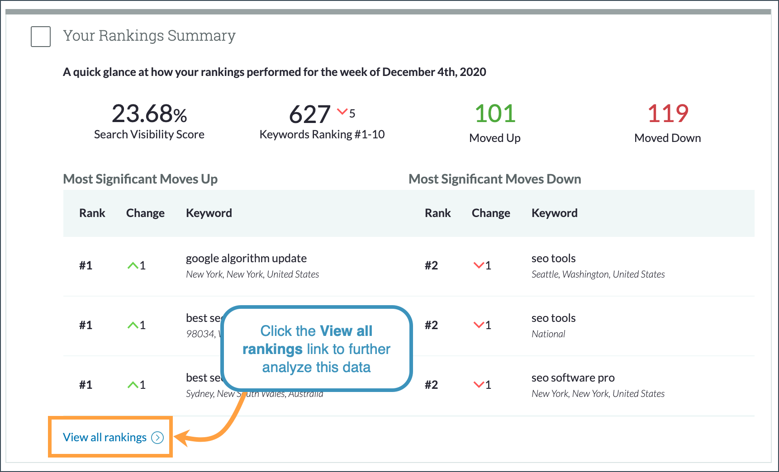Open the View all rankings link

click(104, 437)
